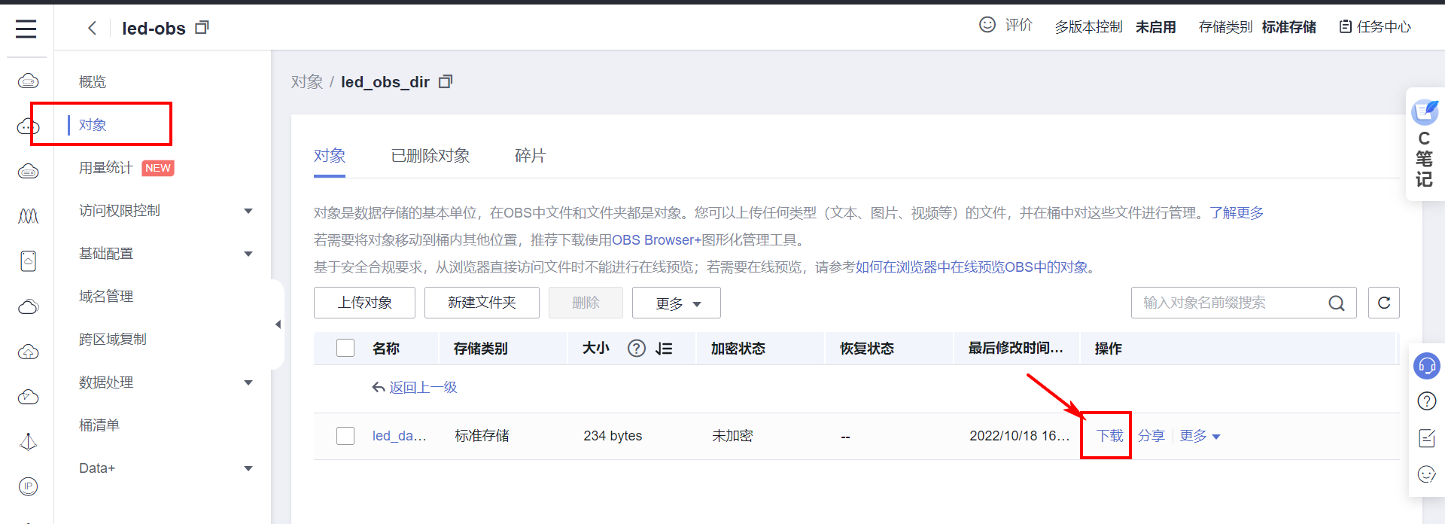Viewport: 1445px width, 524px height.
Task: Click the 评价 label at top
Action: pos(1018,25)
